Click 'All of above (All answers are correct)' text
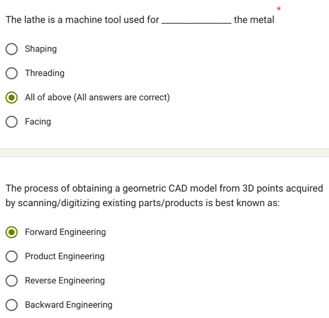Screen dimensions: 329x318 pos(97,97)
